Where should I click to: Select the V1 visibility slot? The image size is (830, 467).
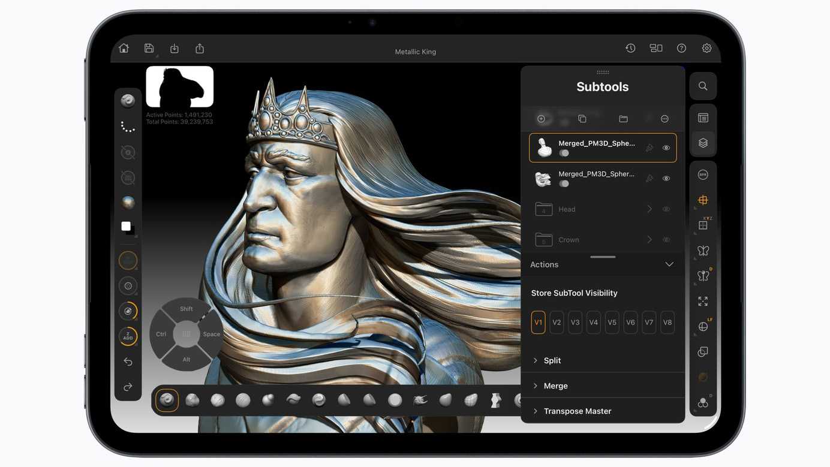point(539,323)
